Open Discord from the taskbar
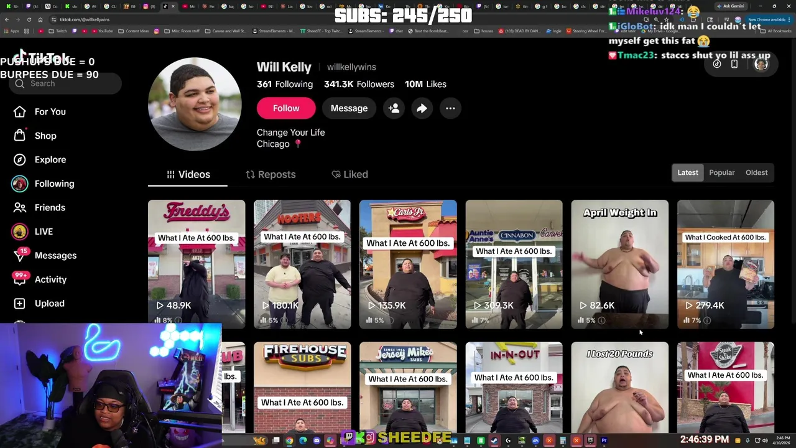Image resolution: width=796 pixels, height=448 pixels. [x=317, y=441]
